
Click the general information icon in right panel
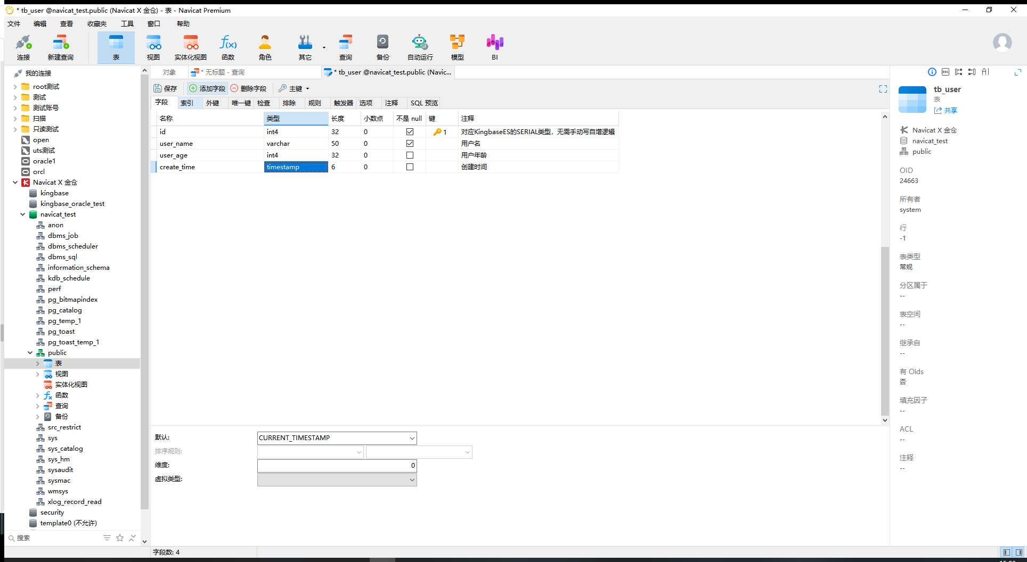pyautogui.click(x=932, y=72)
